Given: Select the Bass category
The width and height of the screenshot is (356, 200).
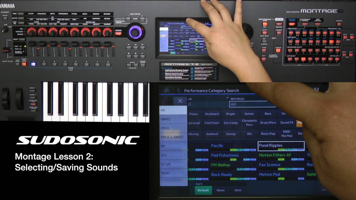Looking at the screenshot, I should tap(268, 114).
